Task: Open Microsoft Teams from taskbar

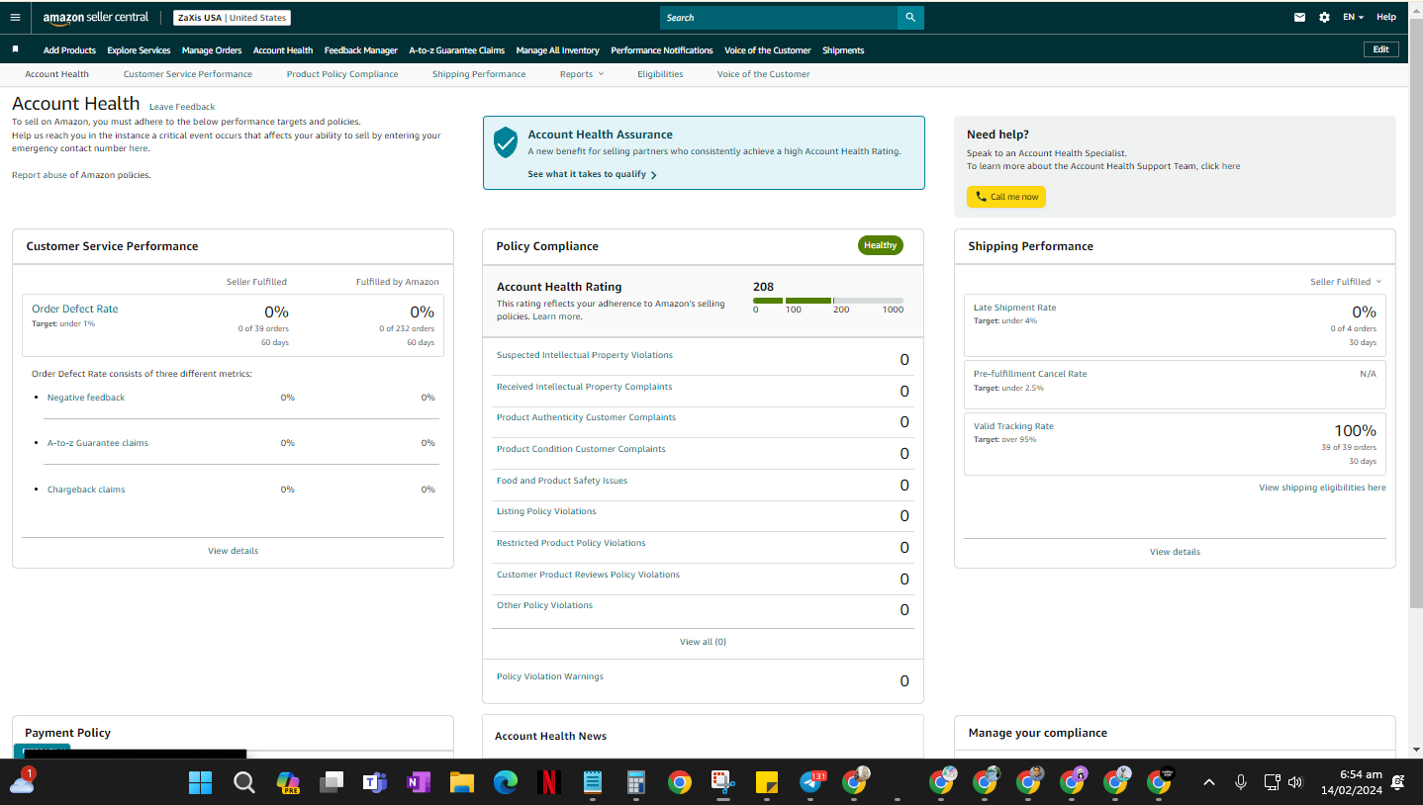Action: coord(374,783)
